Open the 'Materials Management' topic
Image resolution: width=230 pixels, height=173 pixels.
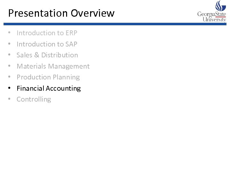point(53,66)
